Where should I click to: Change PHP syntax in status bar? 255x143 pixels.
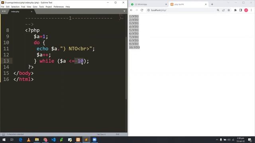(x=118, y=134)
